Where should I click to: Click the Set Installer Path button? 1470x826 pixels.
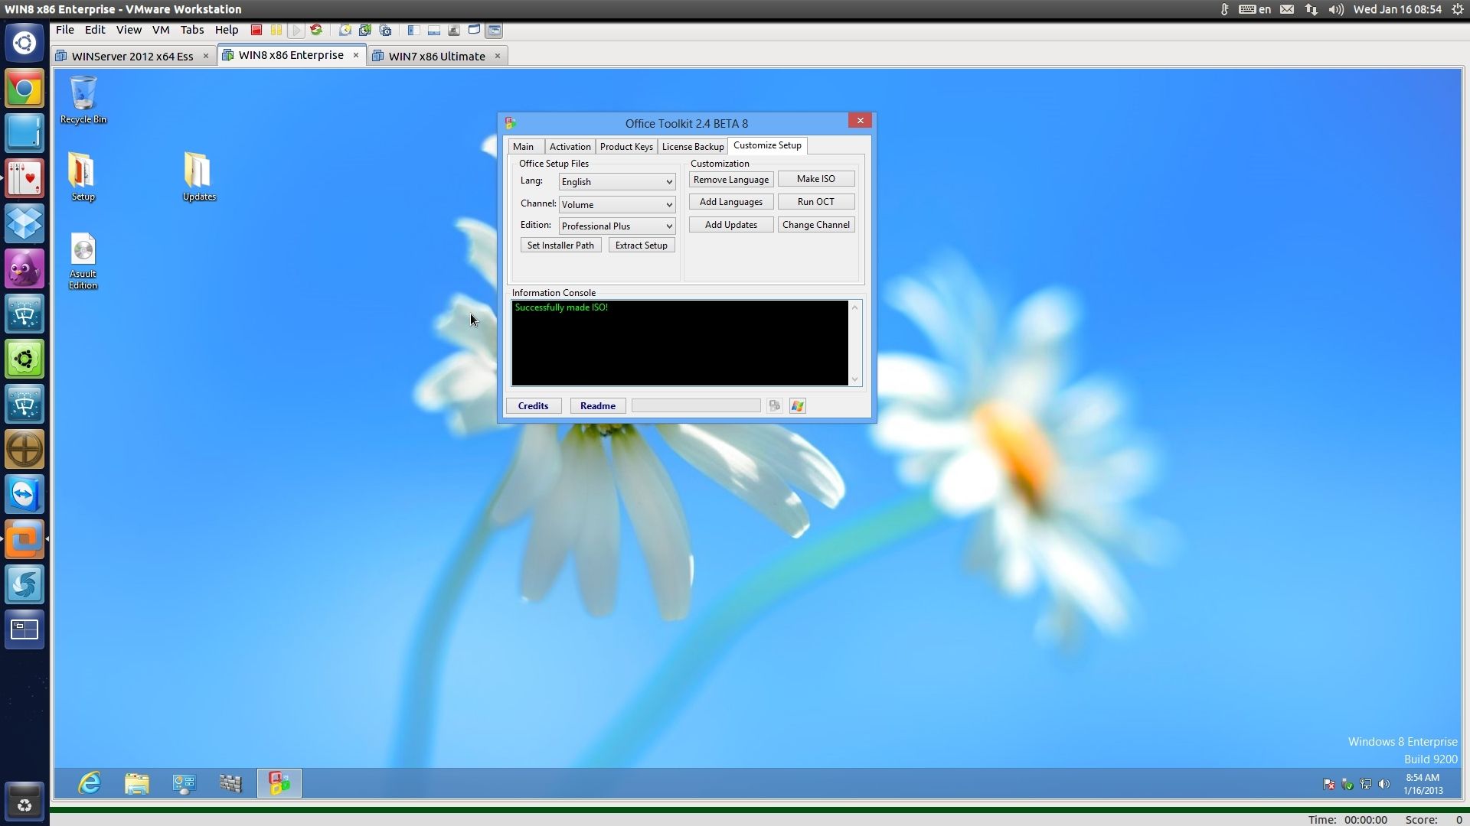pos(560,246)
